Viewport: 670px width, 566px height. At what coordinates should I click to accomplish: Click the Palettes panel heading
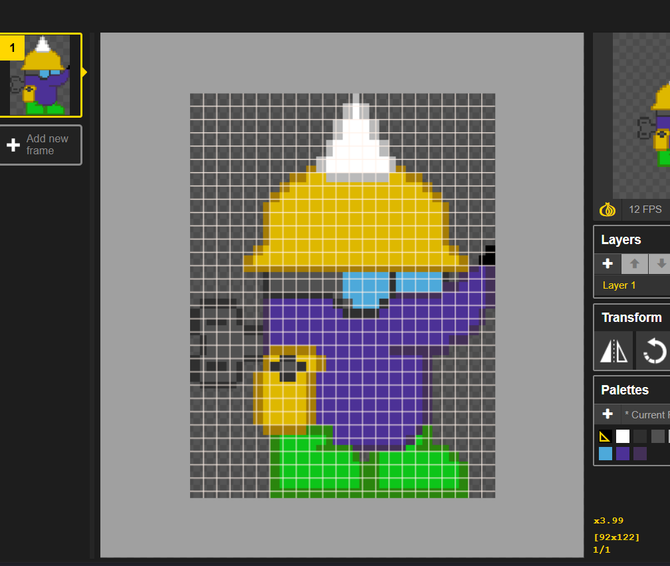click(625, 390)
